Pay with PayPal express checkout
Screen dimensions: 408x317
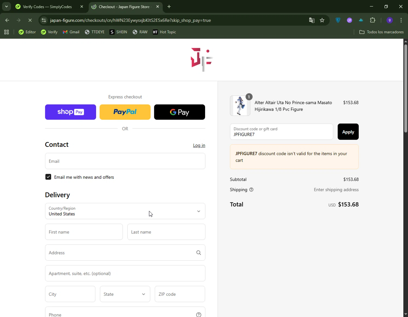[125, 112]
